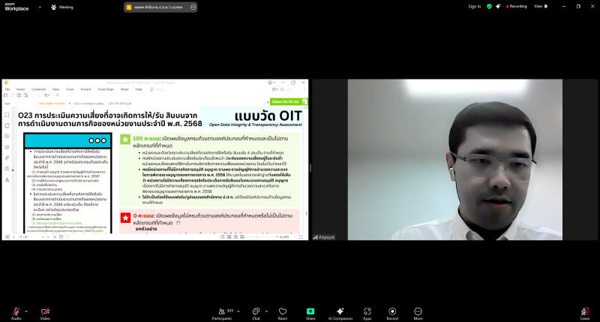600x322 pixels.
Task: Expand audio options arrow next to Audio
Action: point(26,310)
